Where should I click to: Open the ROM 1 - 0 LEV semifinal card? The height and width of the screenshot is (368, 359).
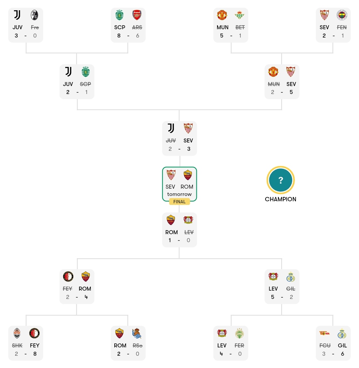[x=179, y=230]
